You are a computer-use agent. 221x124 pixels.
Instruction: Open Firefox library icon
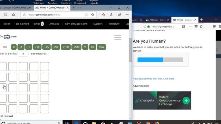pos(215,26)
